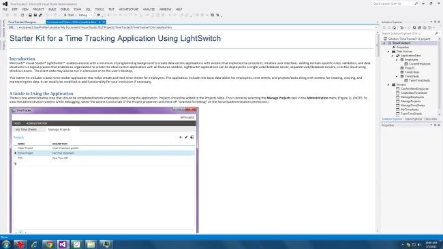Open the TOOLS menu

tap(100, 10)
